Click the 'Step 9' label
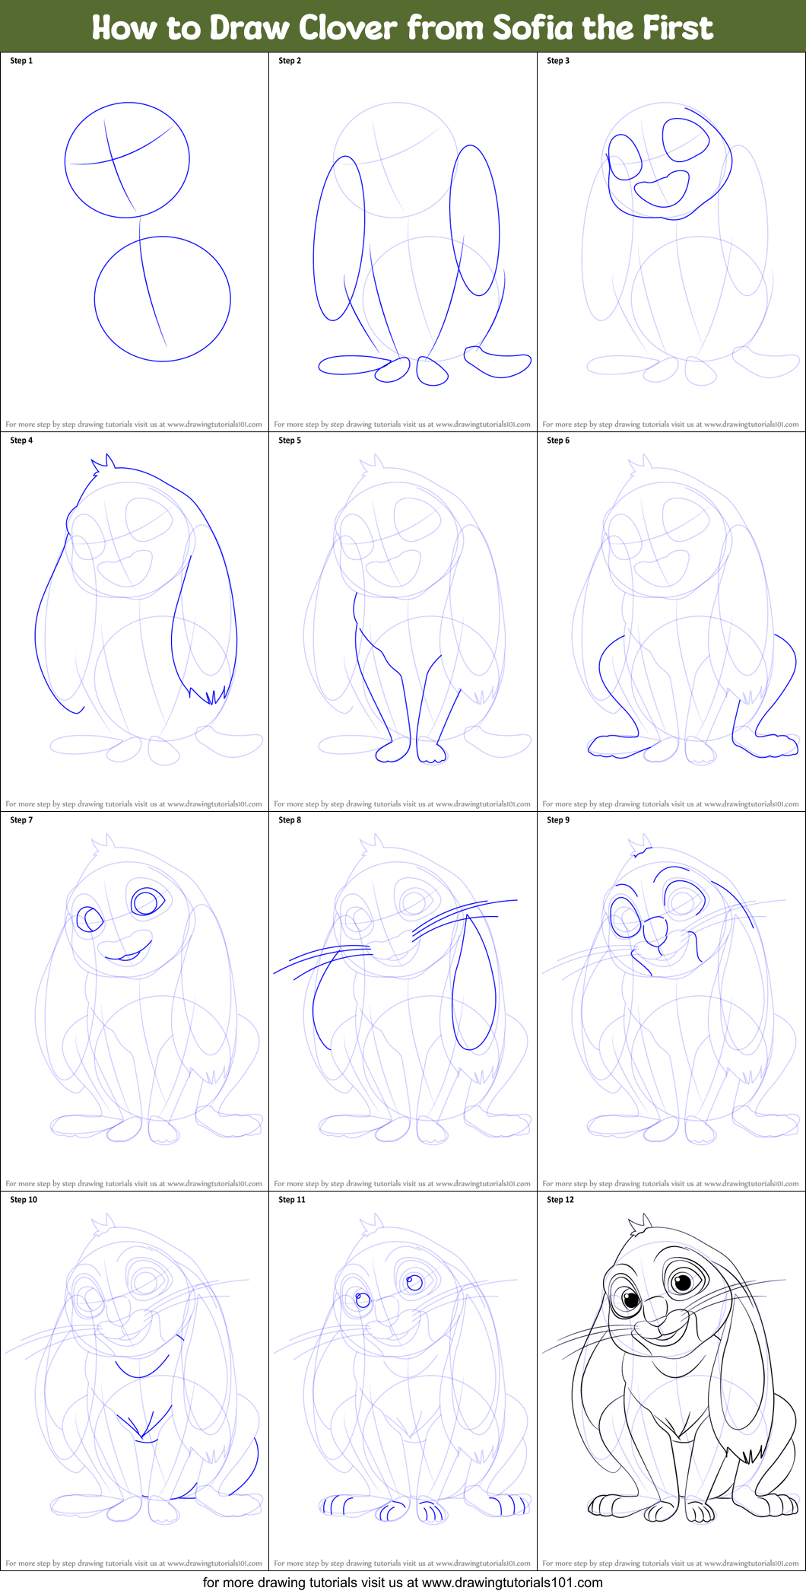806x1594 pixels. (558, 820)
